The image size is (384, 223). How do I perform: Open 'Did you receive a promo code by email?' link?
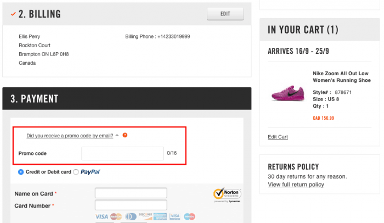[x=70, y=136]
